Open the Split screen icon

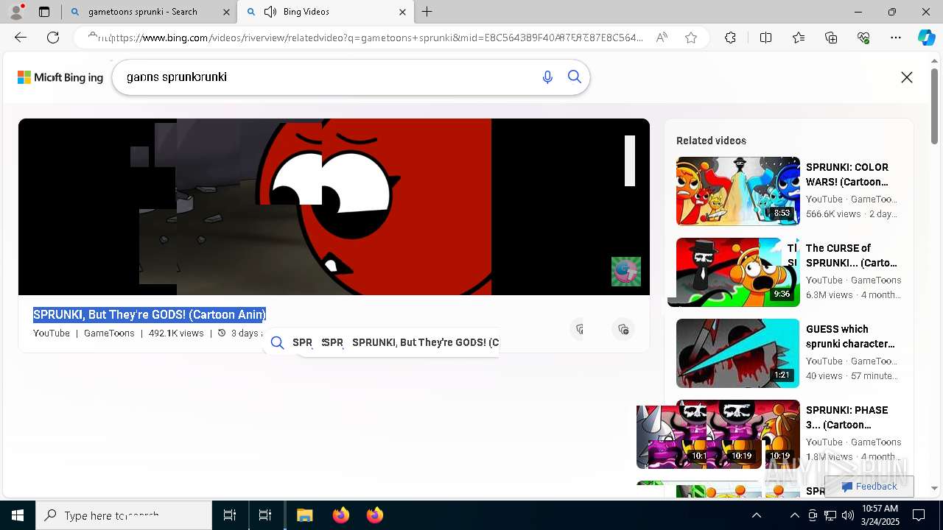coord(765,38)
